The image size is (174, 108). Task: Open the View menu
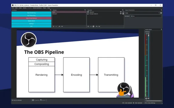point(20,8)
